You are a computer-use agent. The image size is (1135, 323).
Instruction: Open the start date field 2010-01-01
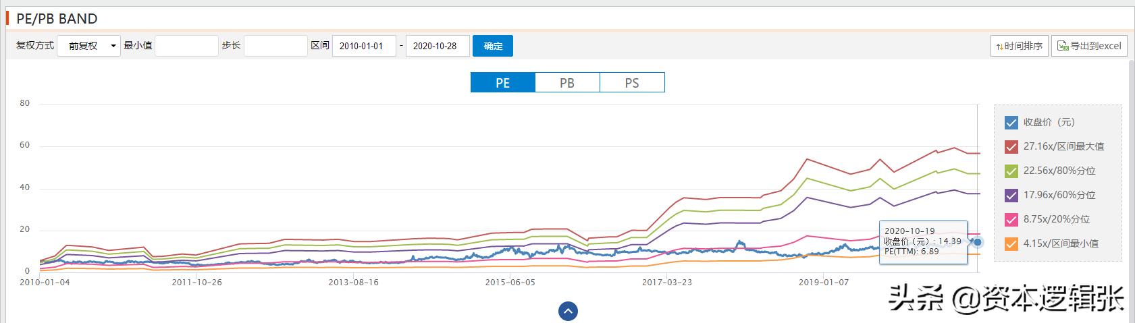coord(364,46)
